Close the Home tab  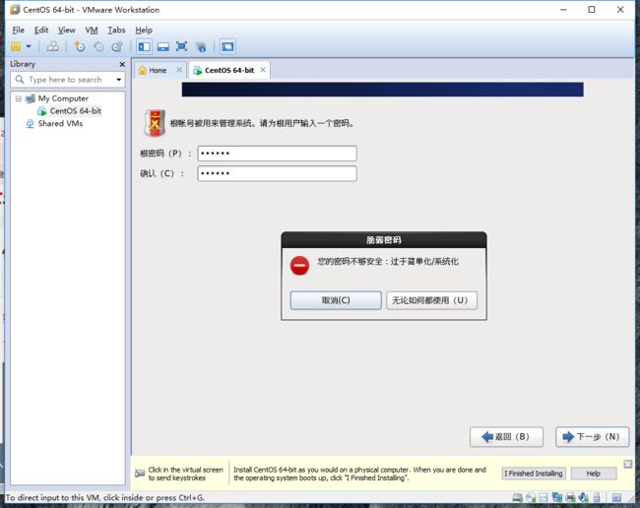point(179,70)
